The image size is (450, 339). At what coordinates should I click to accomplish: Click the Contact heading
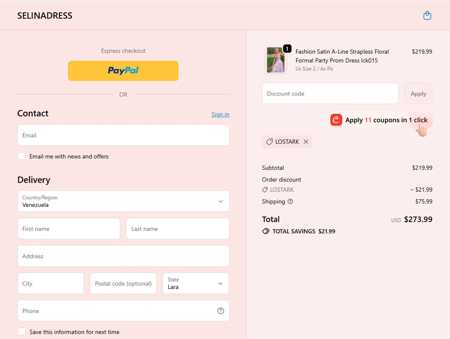(x=33, y=113)
